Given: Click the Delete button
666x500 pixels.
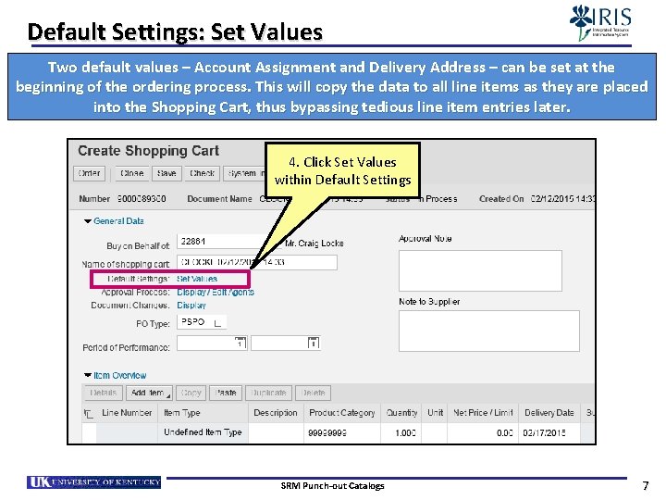Looking at the screenshot, I should pos(313,393).
